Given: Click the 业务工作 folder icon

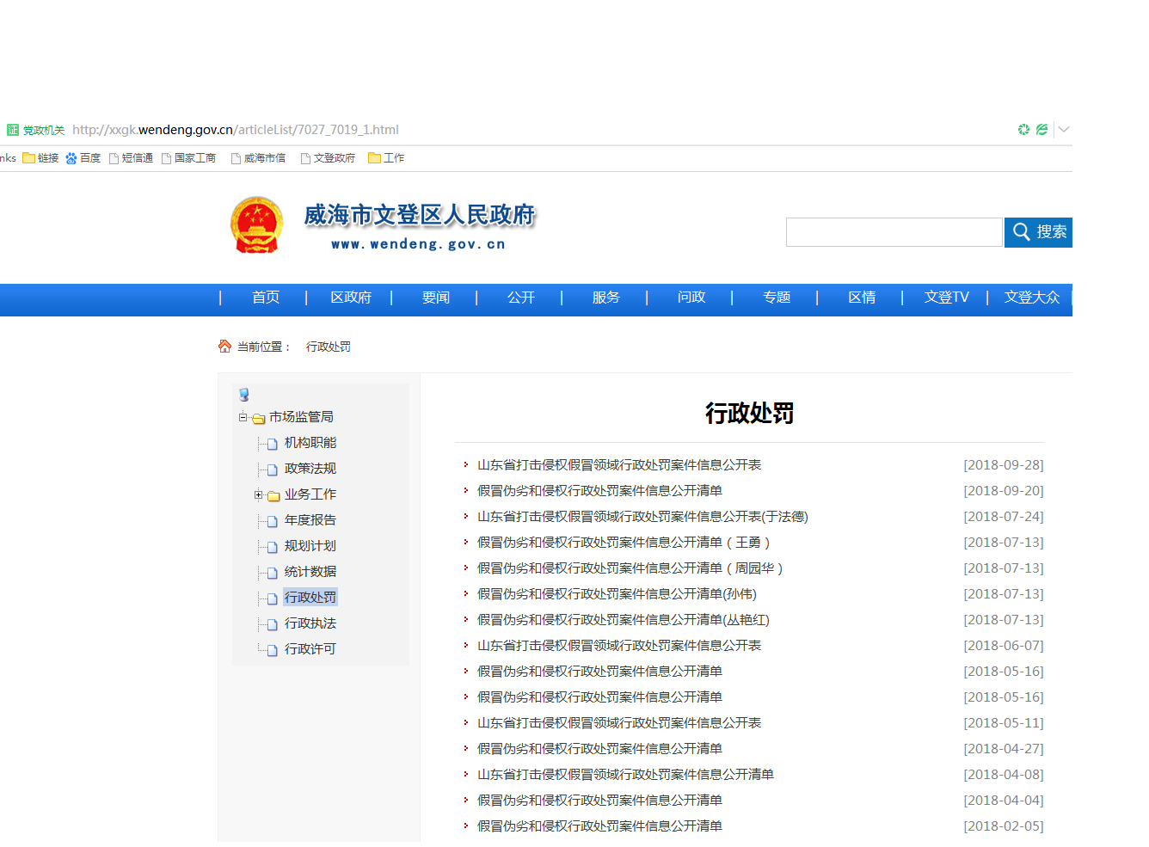Looking at the screenshot, I should tap(273, 495).
